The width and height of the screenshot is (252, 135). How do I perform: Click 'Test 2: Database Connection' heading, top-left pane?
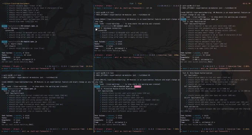coord(16,28)
